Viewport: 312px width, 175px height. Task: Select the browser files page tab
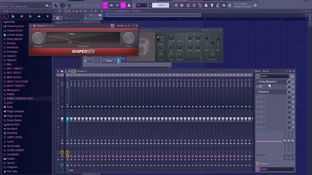(x=13, y=16)
